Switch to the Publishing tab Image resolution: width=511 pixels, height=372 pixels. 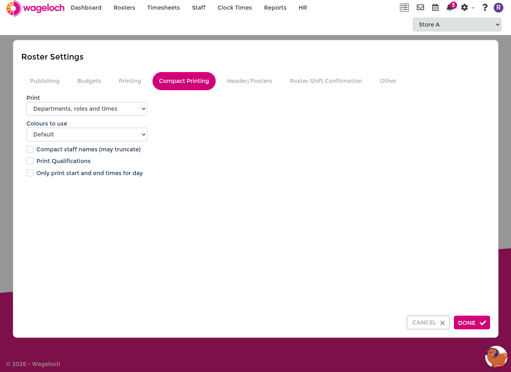tap(45, 81)
